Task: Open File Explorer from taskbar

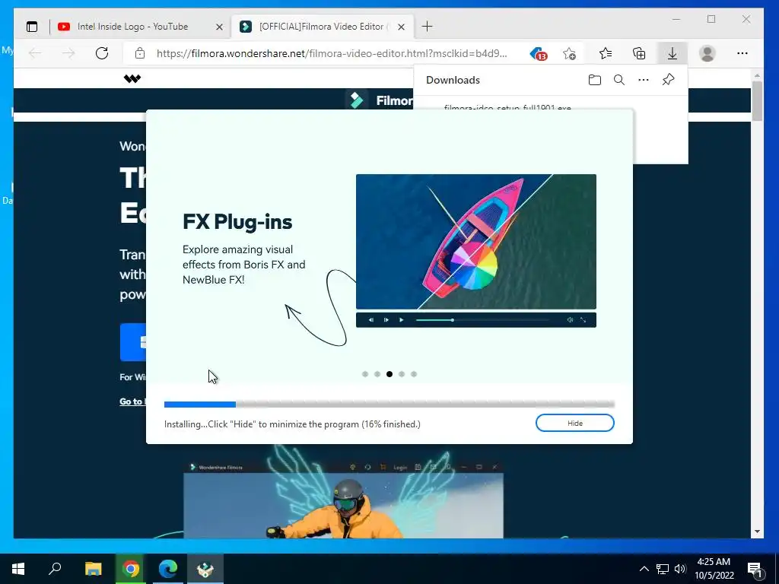Action: [x=93, y=569]
